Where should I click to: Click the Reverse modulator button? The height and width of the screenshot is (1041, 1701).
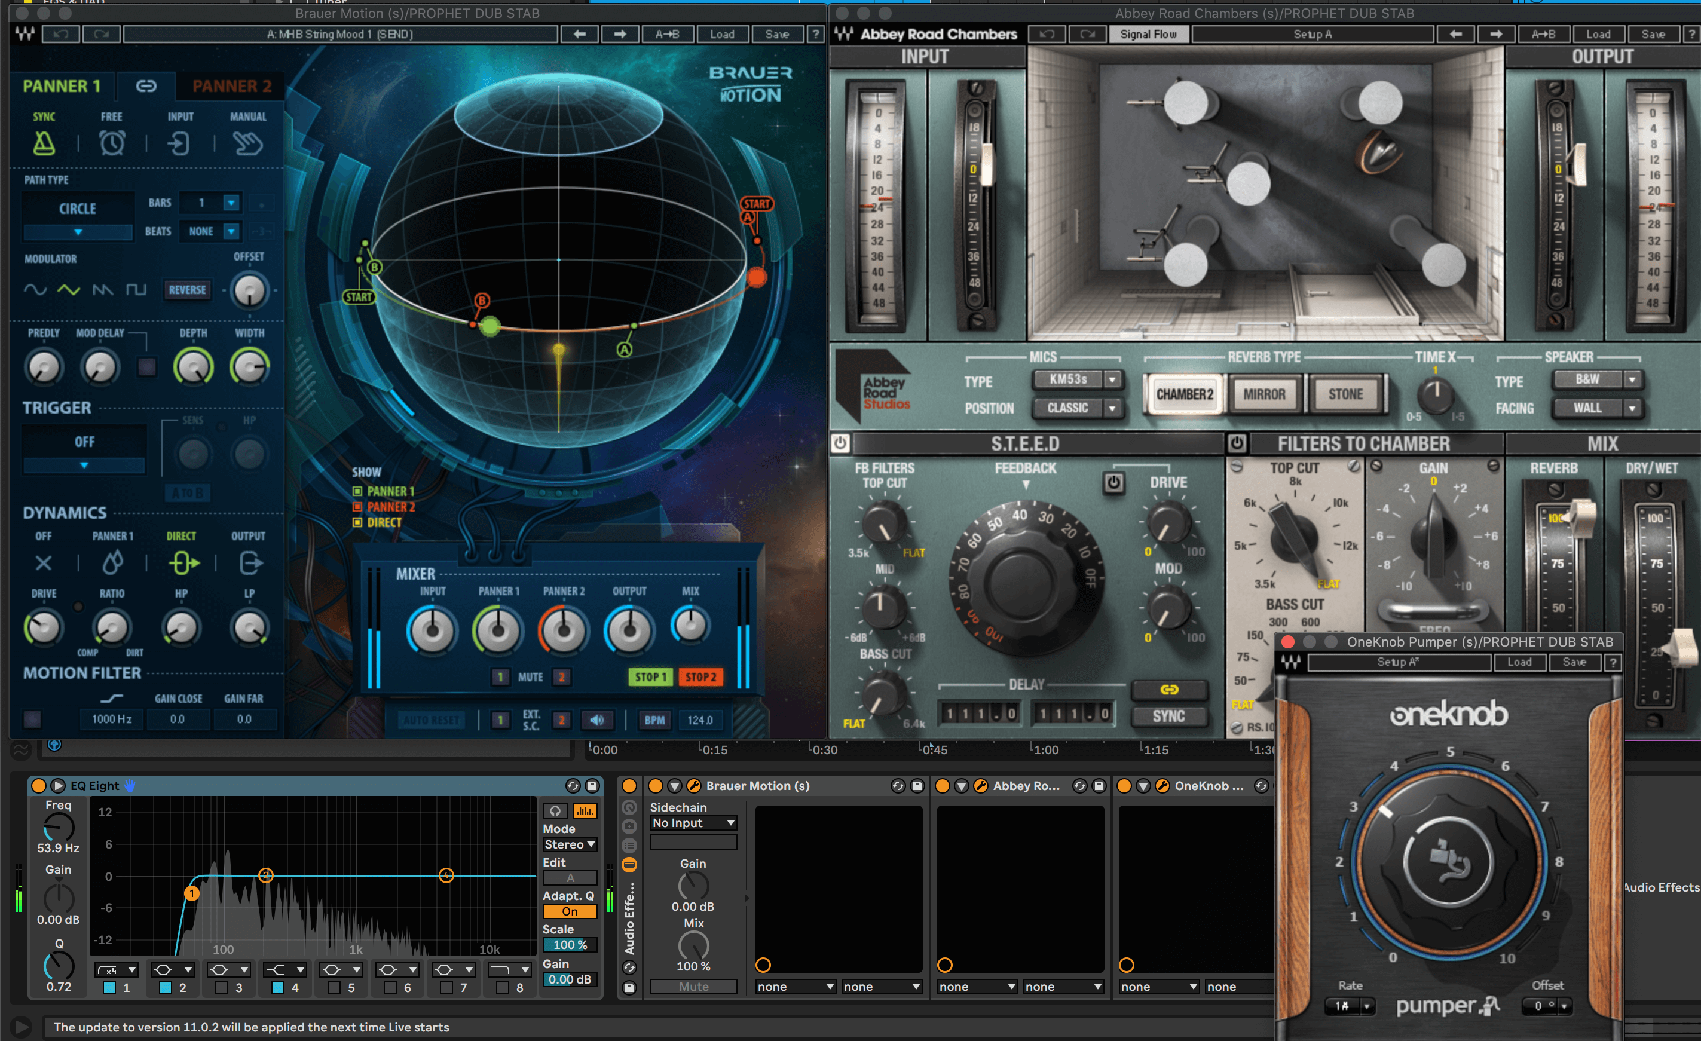click(x=187, y=290)
